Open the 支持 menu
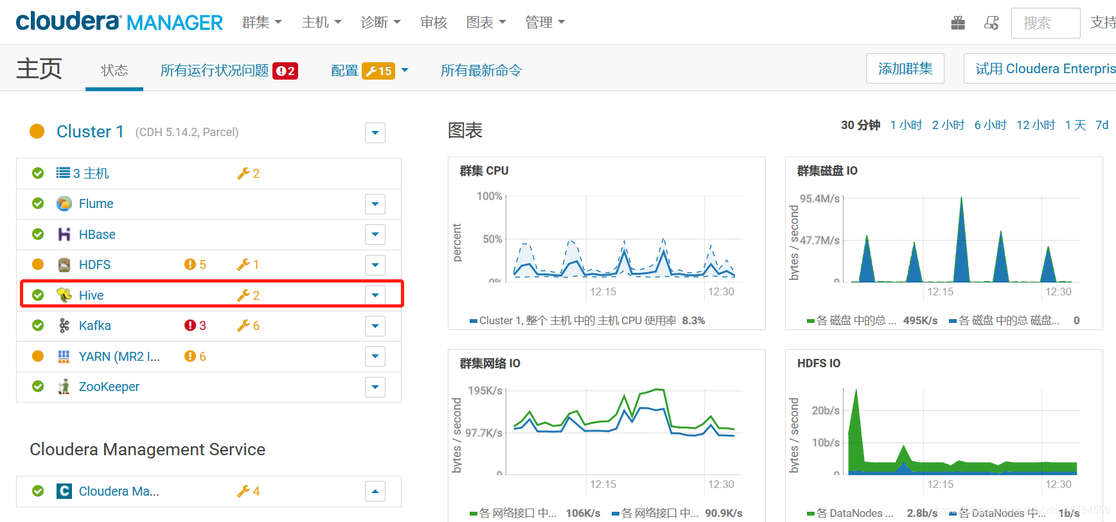The image size is (1116, 522). (x=1103, y=22)
